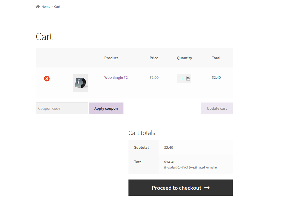Viewport: 287px width, 210px height.
Task: Open the Home breadcrumb link
Action: [x=46, y=7]
